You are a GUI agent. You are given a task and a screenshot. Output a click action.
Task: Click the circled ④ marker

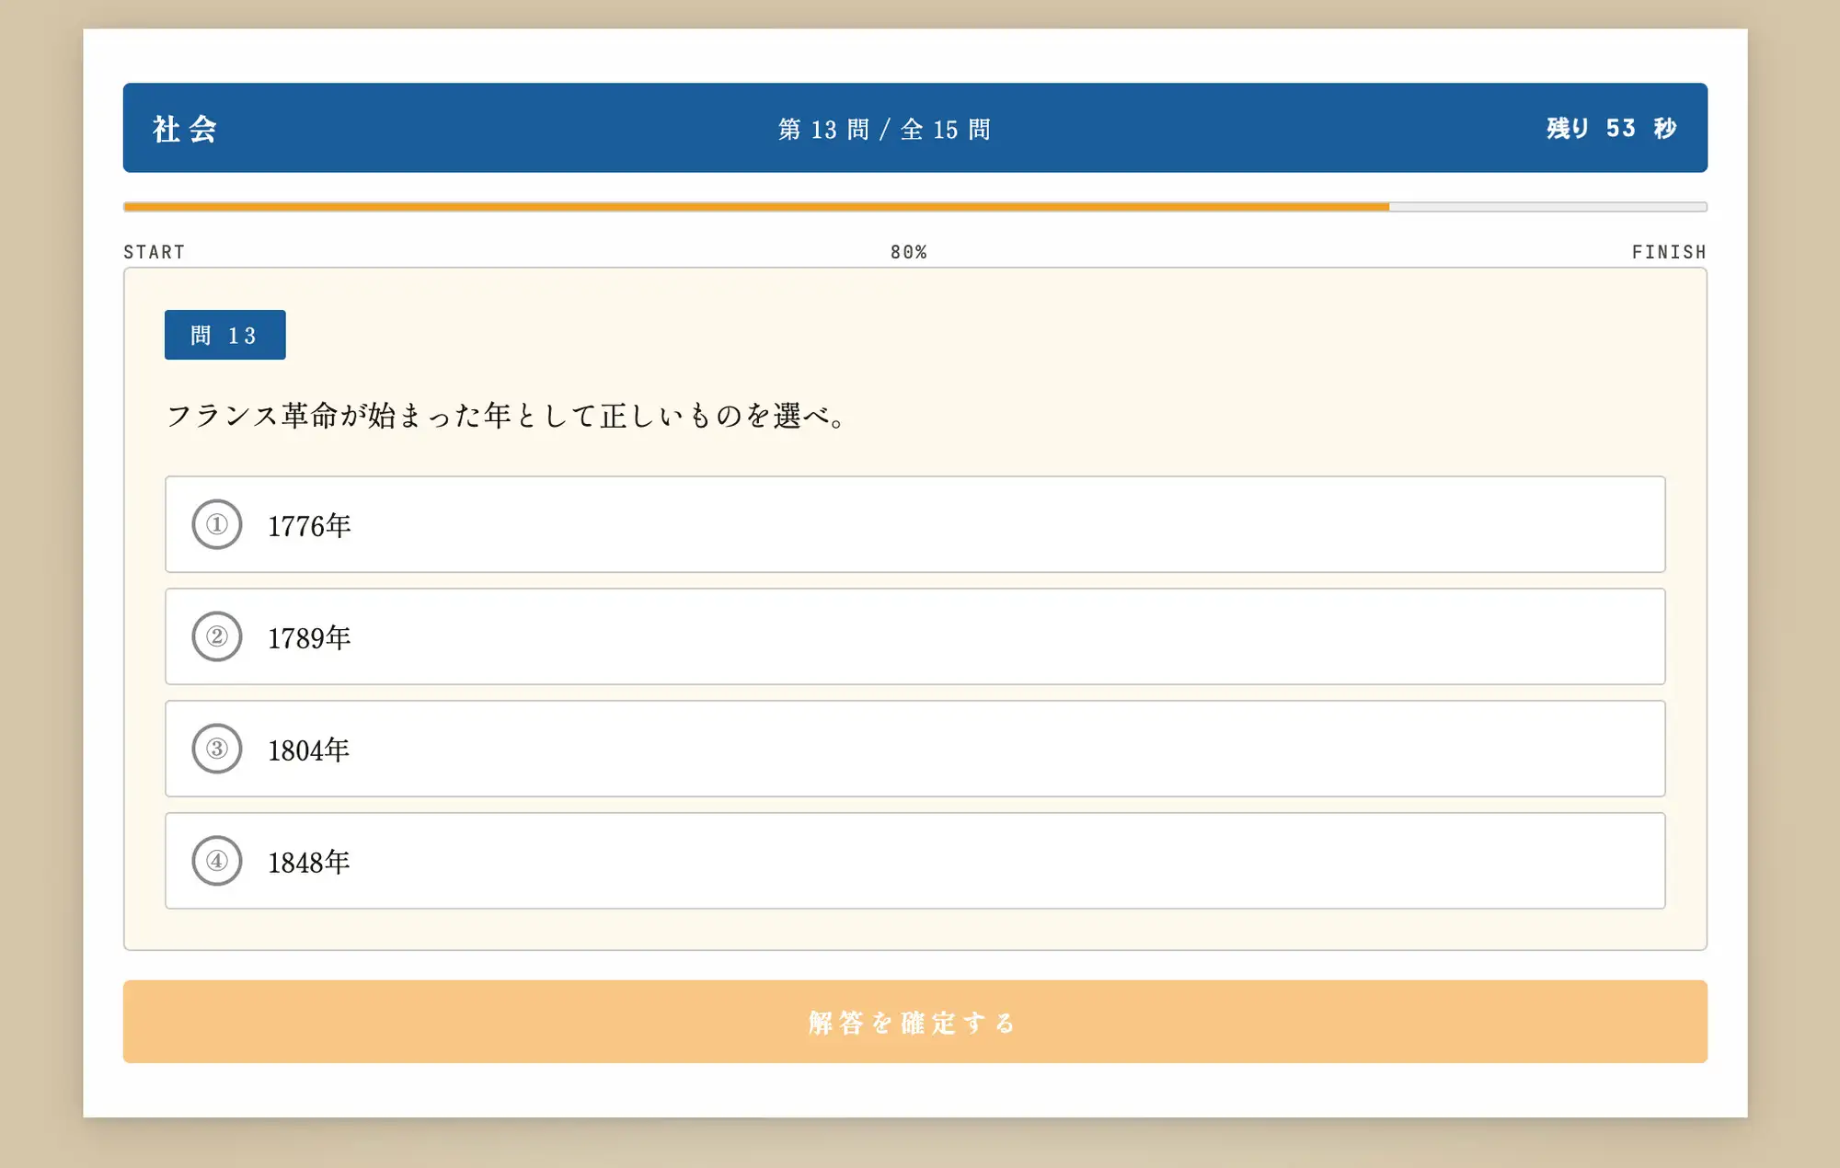[217, 861]
